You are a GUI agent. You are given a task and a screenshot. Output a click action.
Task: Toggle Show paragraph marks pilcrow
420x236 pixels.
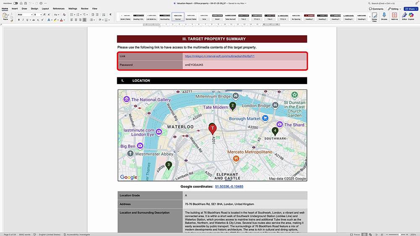click(110, 14)
